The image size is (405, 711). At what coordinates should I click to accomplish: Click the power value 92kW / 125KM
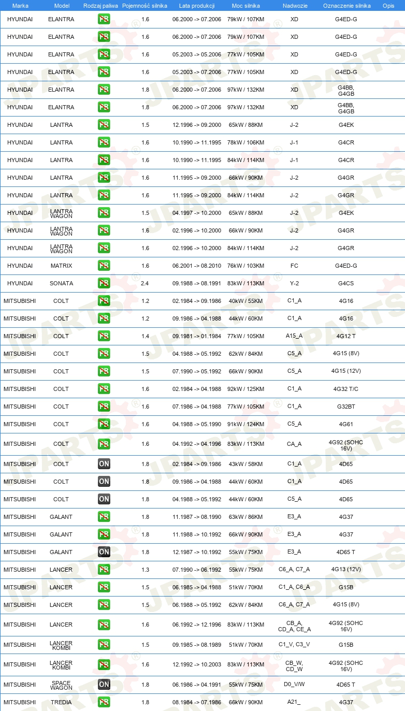click(x=245, y=389)
